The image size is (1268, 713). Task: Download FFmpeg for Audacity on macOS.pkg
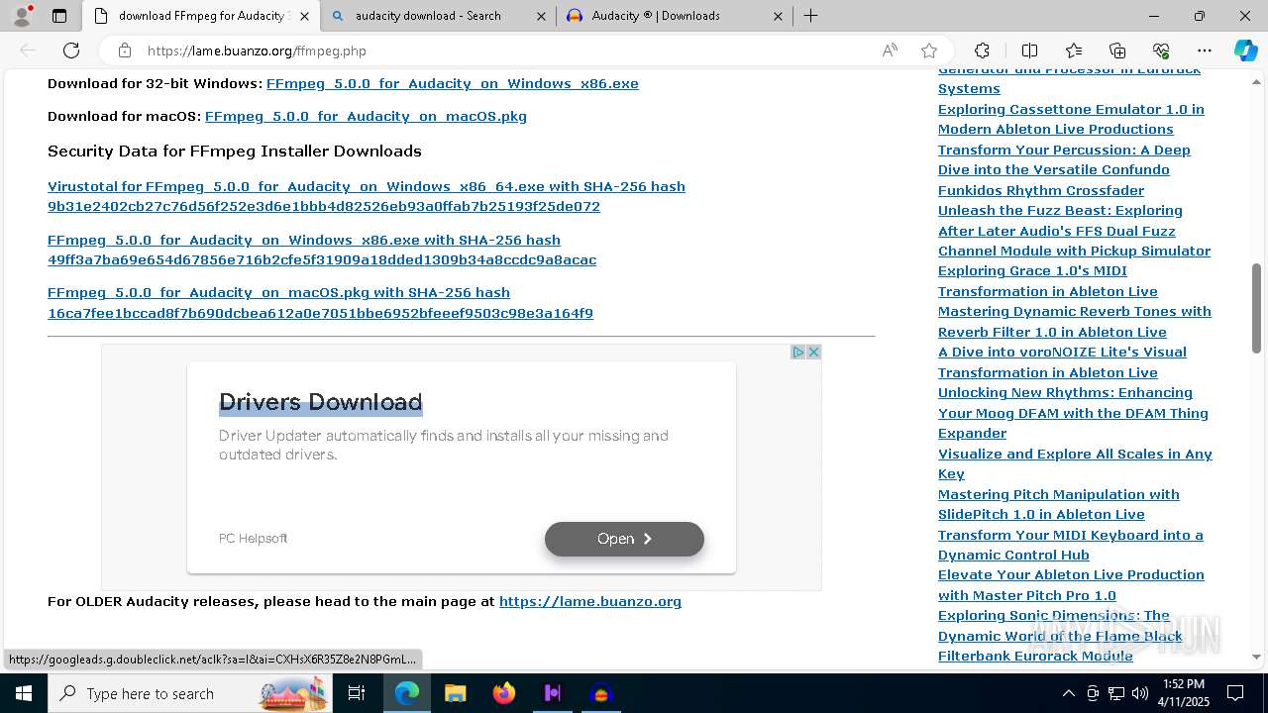366,117
